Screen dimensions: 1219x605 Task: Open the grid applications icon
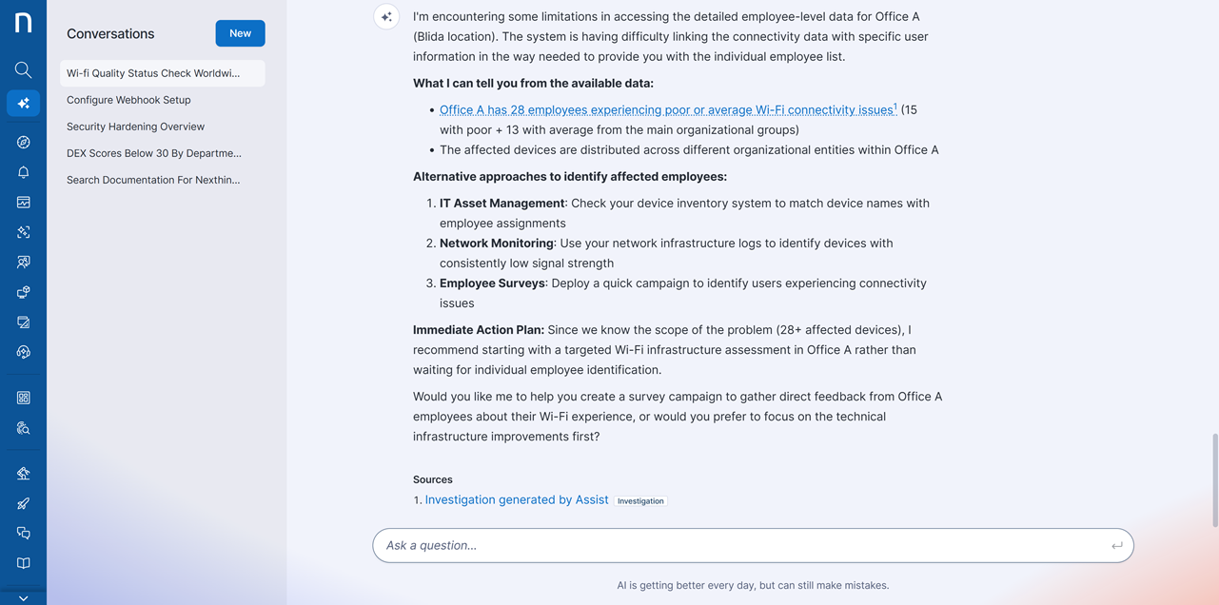pyautogui.click(x=23, y=398)
